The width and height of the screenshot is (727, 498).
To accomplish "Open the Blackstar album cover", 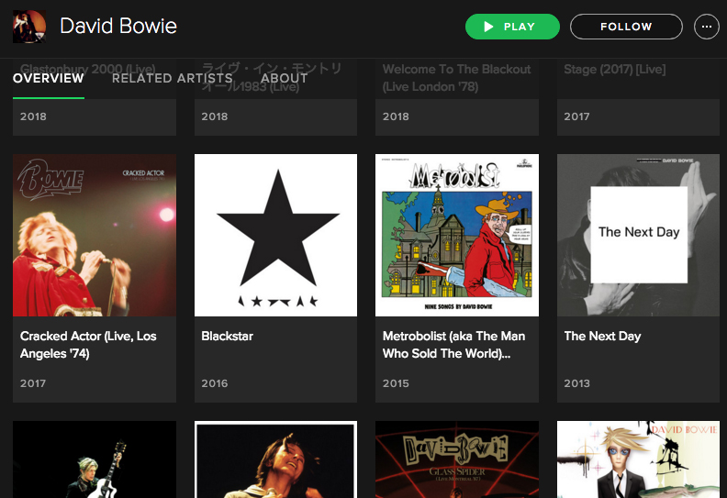I will pos(276,236).
